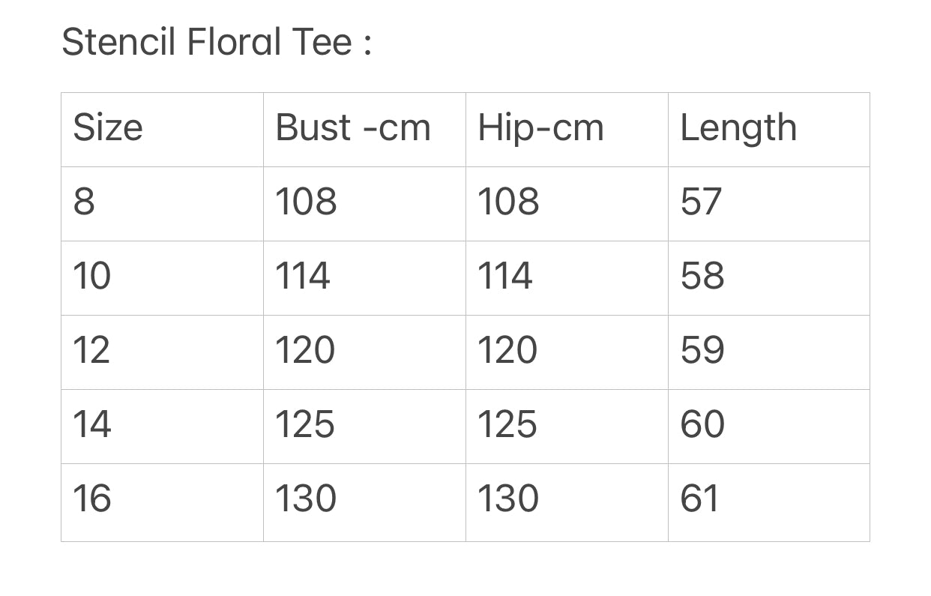Click hip value 125 for size 14

point(567,427)
